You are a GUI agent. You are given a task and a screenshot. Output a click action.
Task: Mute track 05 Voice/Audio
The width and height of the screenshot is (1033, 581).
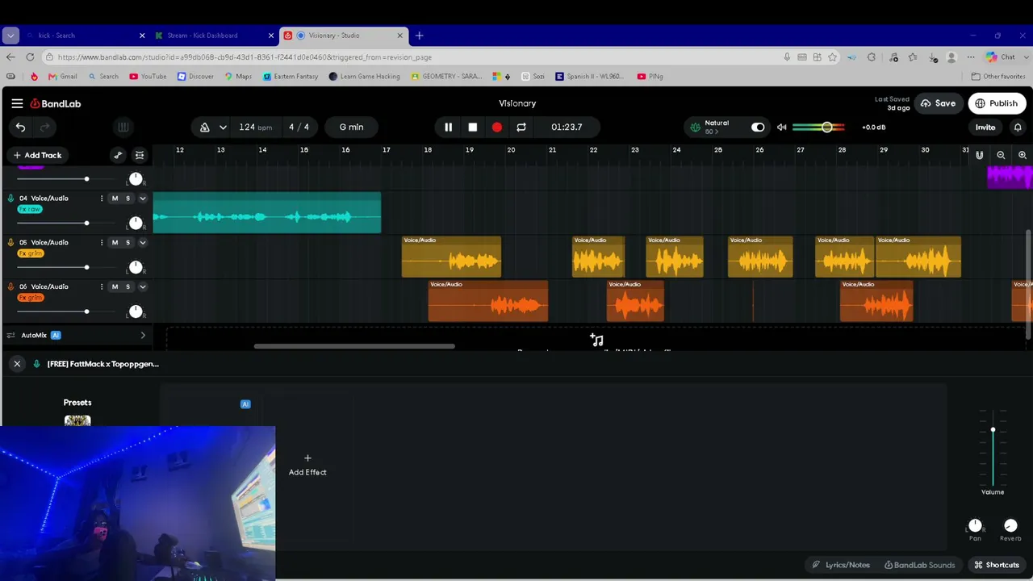(115, 242)
